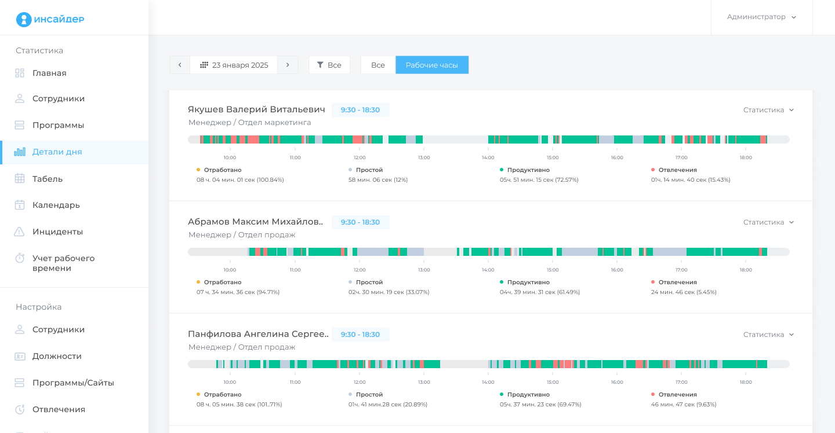
Task: Click the Программы icon under Статистика
Action: [x=20, y=125]
